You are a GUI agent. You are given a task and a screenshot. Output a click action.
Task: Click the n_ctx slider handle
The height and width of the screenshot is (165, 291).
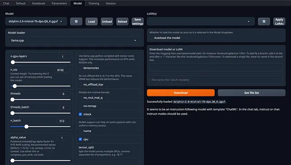(x=15, y=86)
